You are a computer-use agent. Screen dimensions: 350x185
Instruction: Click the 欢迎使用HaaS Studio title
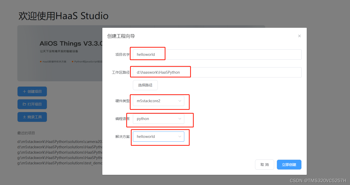(x=64, y=16)
